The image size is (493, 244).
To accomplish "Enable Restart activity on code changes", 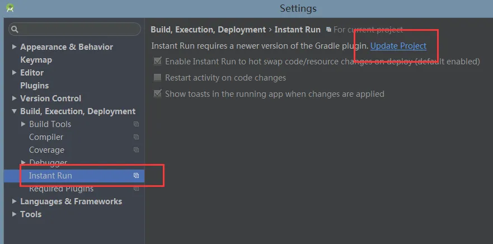I will pos(158,78).
